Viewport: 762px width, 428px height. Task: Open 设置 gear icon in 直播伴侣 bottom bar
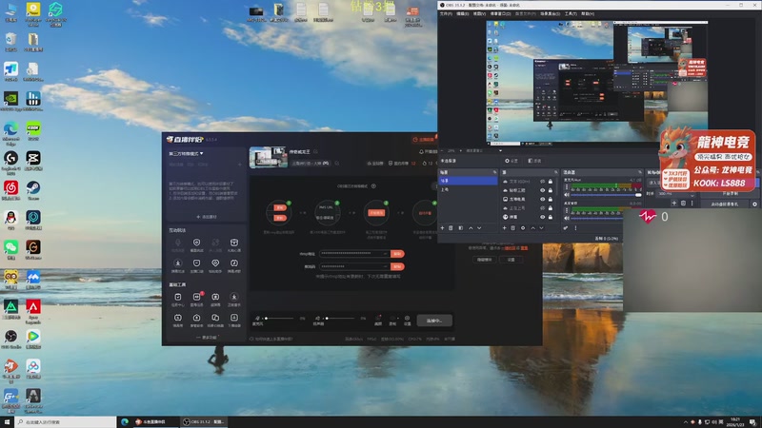[408, 320]
